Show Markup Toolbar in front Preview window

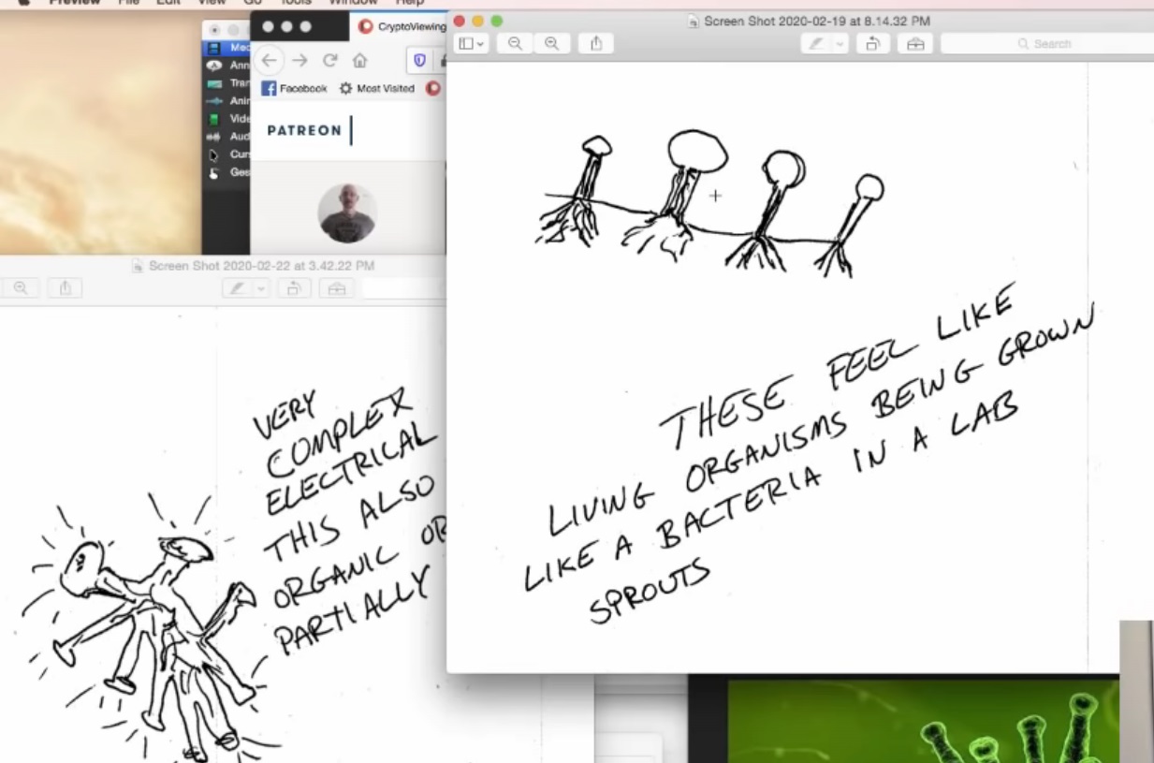[915, 44]
